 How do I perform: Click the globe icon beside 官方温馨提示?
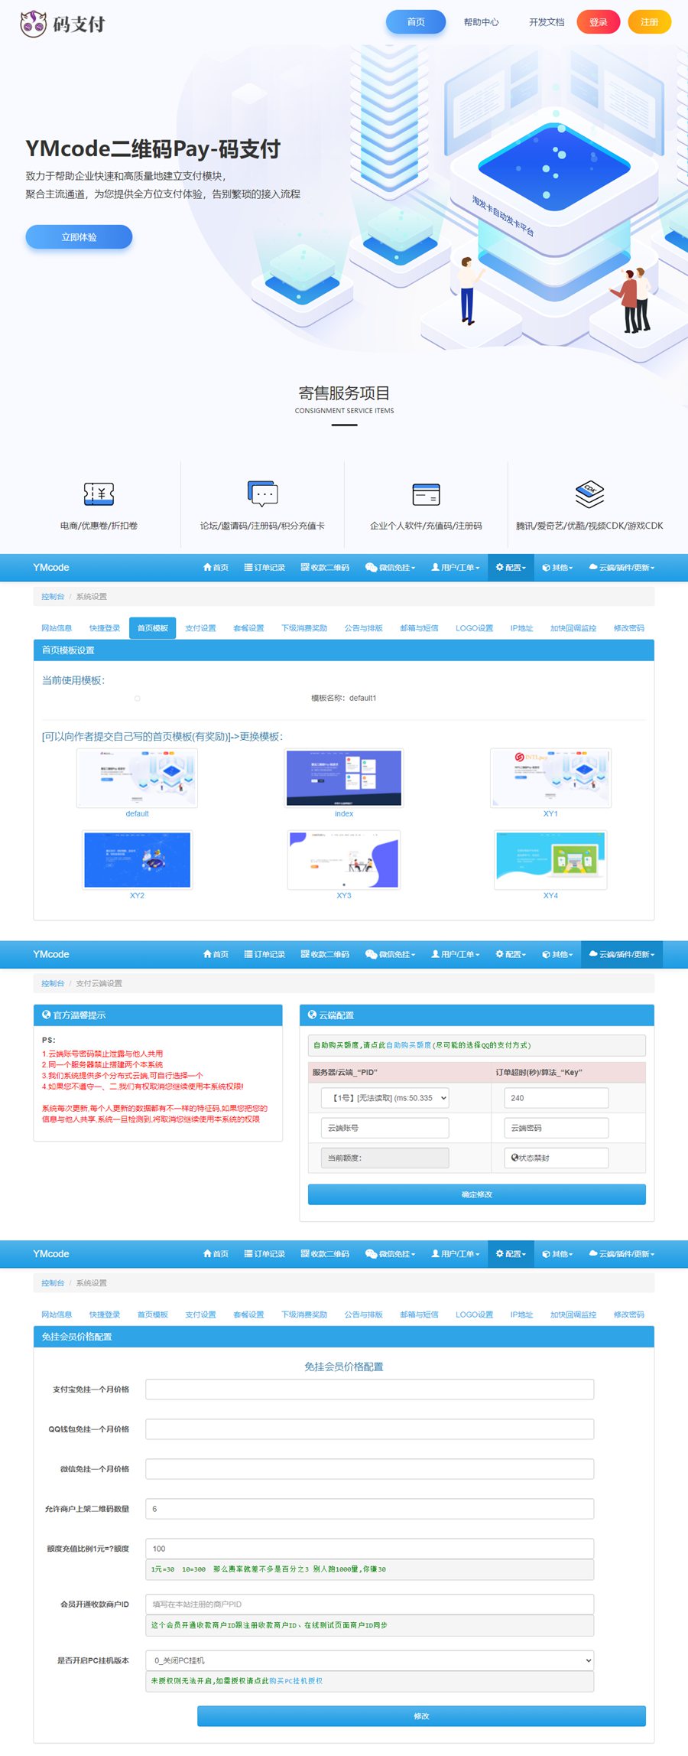click(x=46, y=1015)
